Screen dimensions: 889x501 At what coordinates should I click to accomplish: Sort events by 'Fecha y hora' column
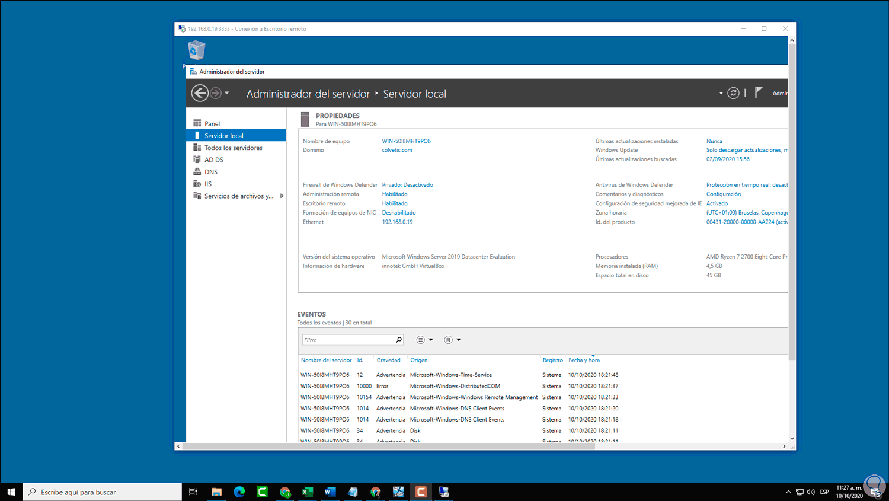point(584,360)
